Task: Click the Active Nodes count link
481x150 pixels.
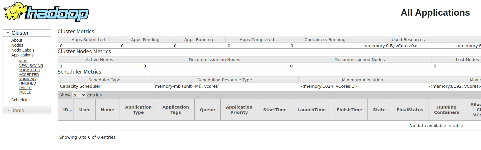Action: [61, 66]
